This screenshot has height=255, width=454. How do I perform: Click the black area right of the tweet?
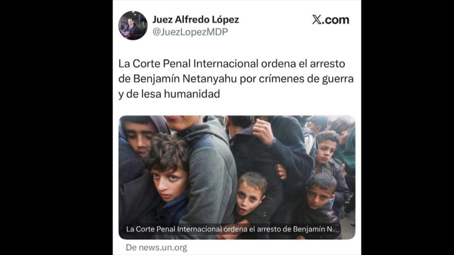408,128
